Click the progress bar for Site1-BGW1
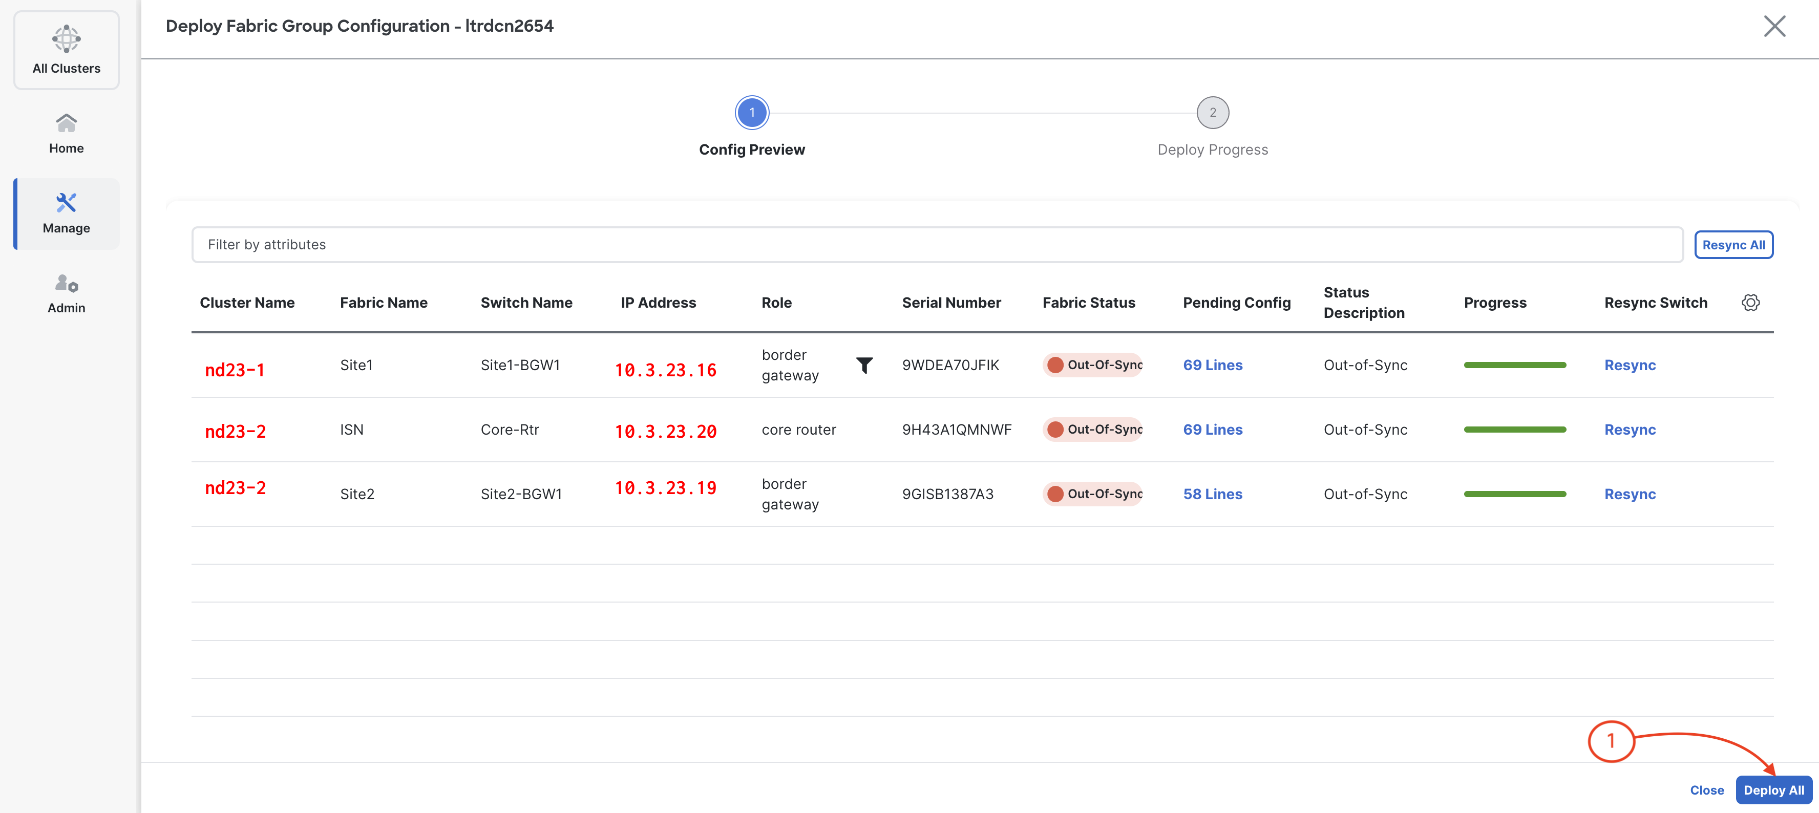Screen dimensions: 1819x813 click(1515, 366)
